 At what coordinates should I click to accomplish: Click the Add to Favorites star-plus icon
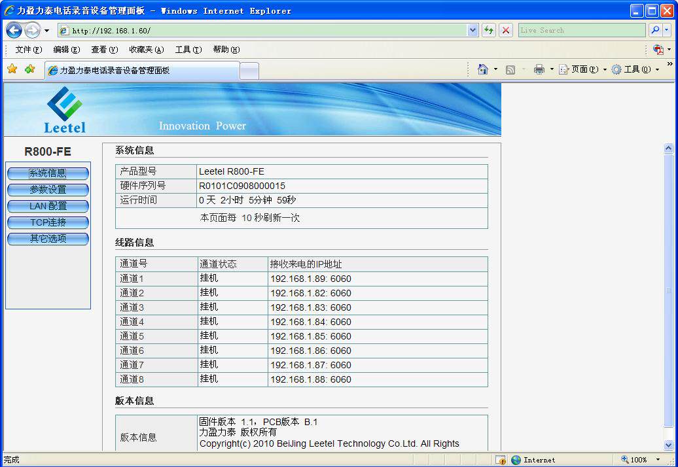click(x=30, y=69)
